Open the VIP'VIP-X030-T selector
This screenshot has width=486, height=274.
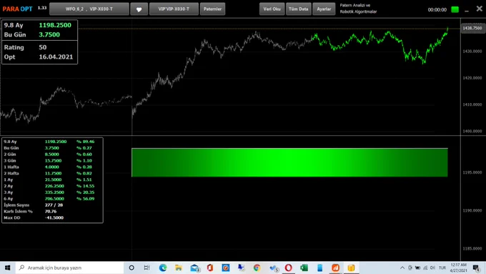[x=174, y=9]
